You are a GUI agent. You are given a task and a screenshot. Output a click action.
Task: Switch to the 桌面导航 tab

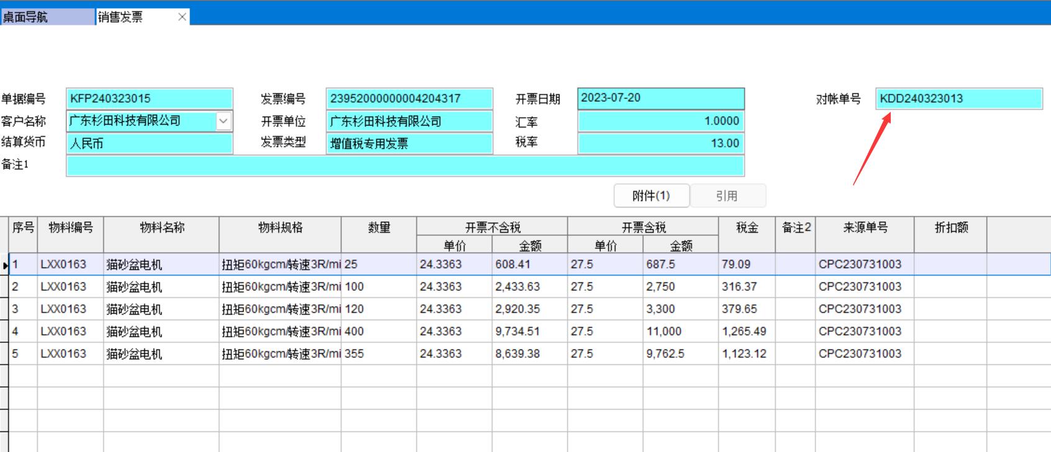pyautogui.click(x=47, y=17)
